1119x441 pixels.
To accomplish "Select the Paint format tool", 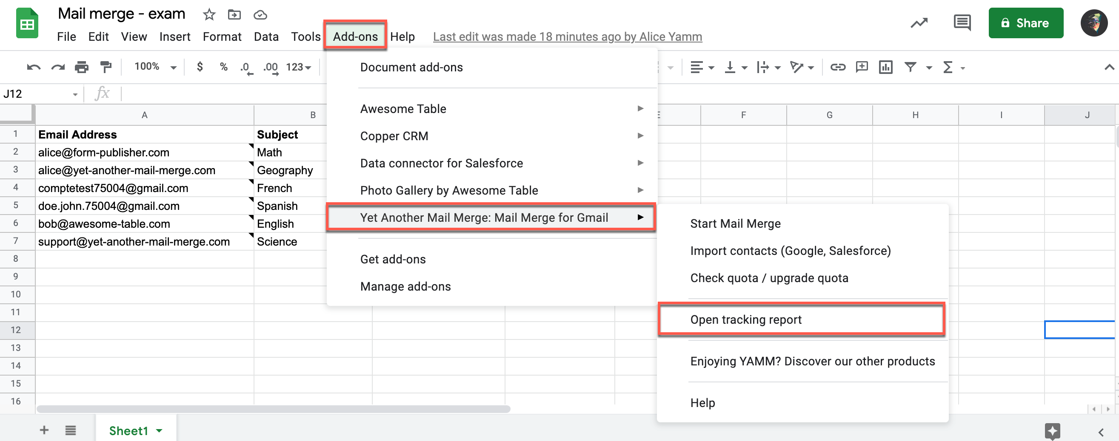I will pos(106,66).
